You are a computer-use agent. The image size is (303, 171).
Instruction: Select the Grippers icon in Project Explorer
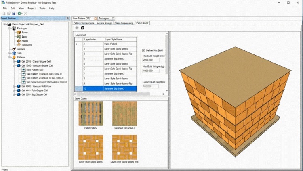(13, 49)
